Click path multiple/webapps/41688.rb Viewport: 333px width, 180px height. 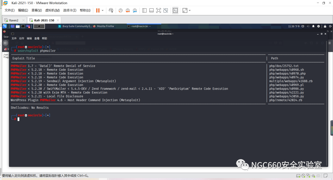[x=291, y=81]
